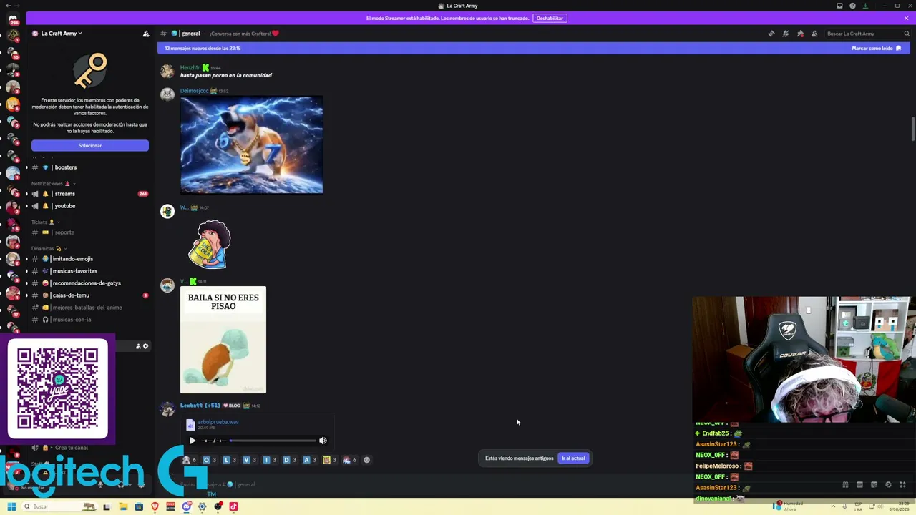Collapse the Notificaciones category

tap(54, 184)
